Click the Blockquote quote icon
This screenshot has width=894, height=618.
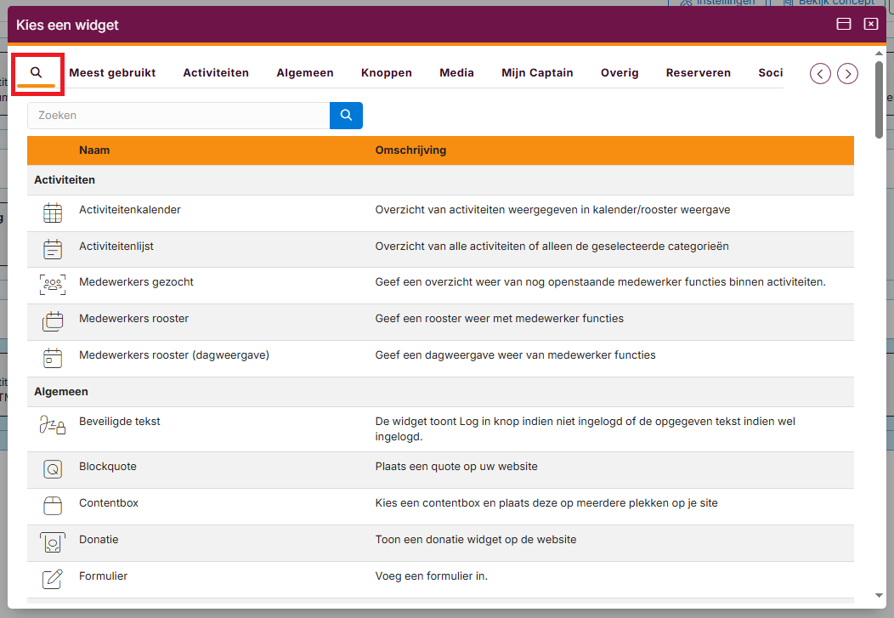[53, 468]
